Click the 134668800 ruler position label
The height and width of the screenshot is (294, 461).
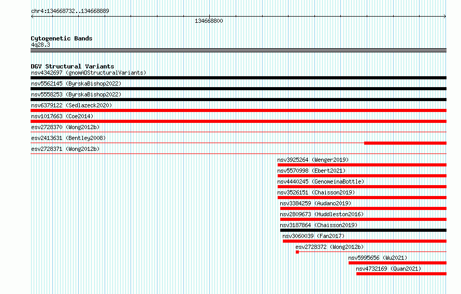(x=209, y=21)
